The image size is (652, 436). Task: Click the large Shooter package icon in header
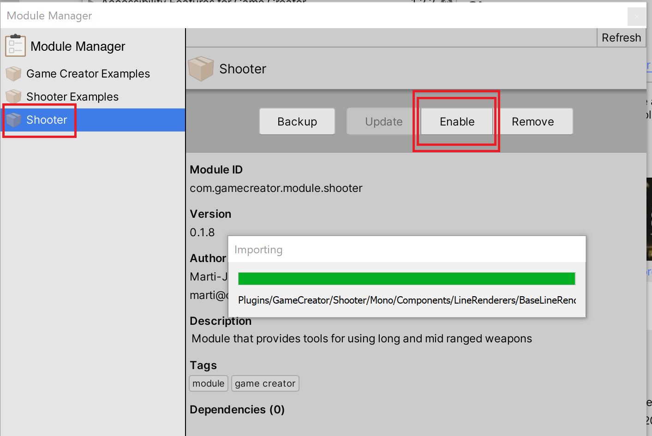click(201, 69)
